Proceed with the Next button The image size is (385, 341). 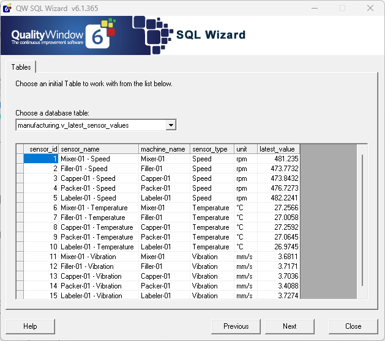(x=290, y=326)
